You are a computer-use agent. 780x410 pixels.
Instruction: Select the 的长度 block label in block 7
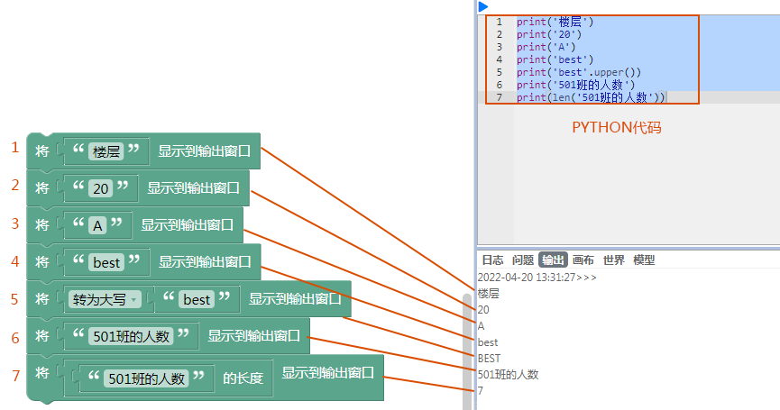(x=243, y=378)
